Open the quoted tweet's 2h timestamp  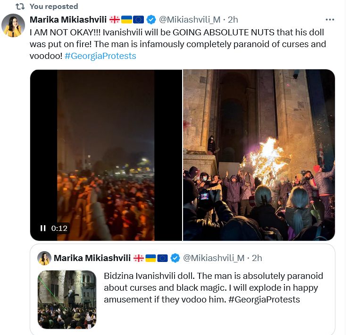coord(257,258)
